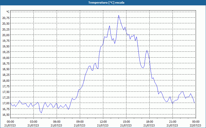Viewport: 206px width, 128px height.
Task: Pick the 18:00 time label
Action: tap(149, 122)
